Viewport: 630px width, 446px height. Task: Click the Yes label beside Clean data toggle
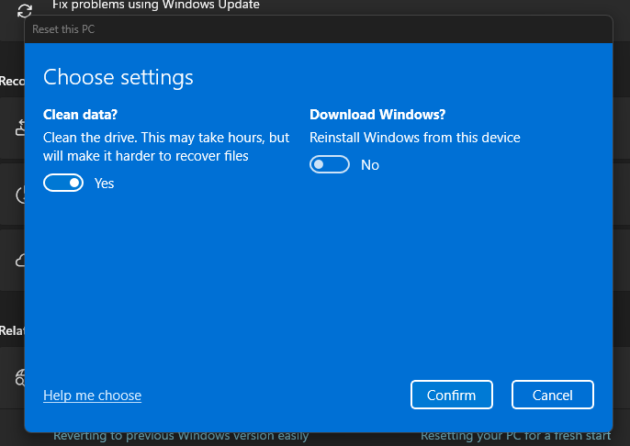tap(104, 184)
